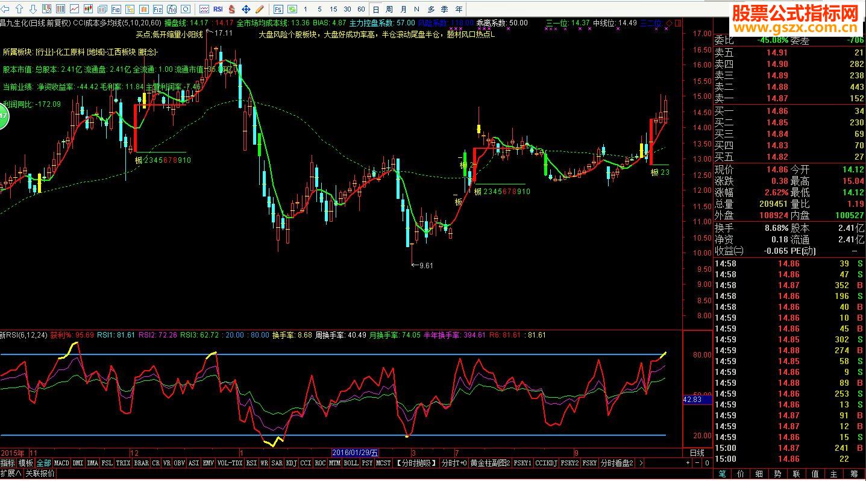Click the green circle badge labeled 17

pos(2,117)
